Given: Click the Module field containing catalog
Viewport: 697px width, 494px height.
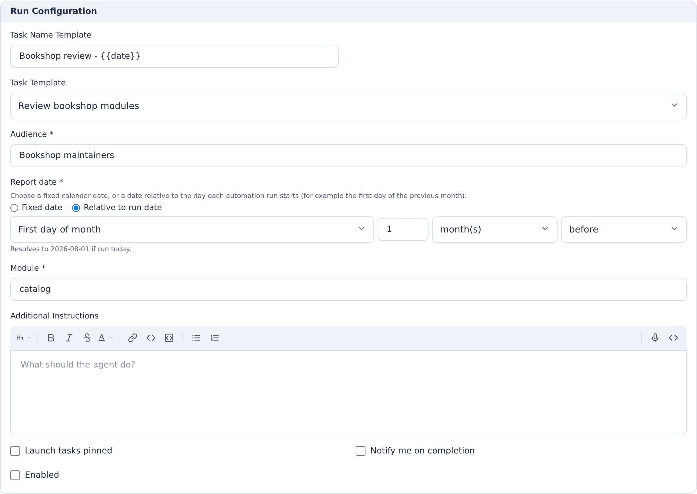Looking at the screenshot, I should tap(348, 290).
